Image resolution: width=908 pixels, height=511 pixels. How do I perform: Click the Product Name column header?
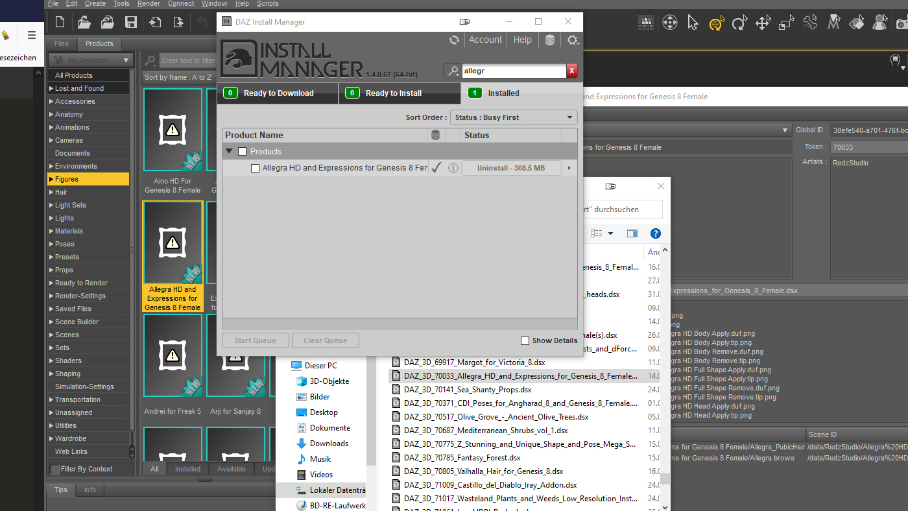(325, 136)
